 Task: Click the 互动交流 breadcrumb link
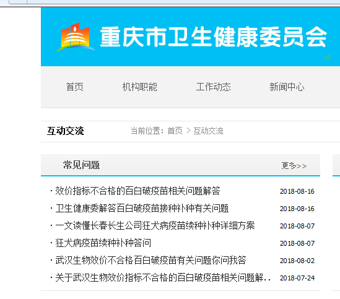coord(208,131)
